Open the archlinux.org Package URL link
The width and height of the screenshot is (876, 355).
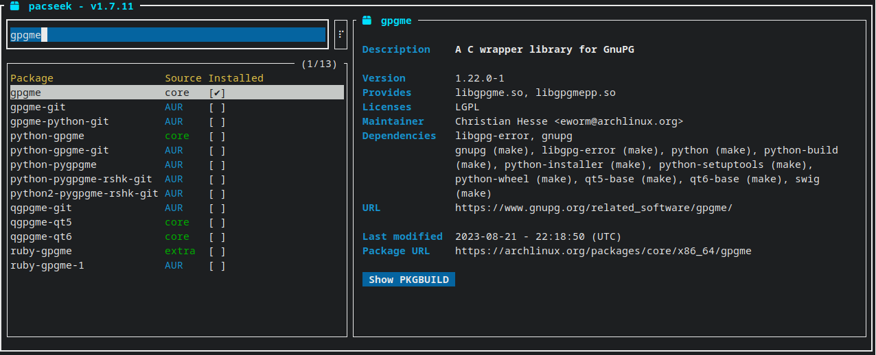(603, 251)
